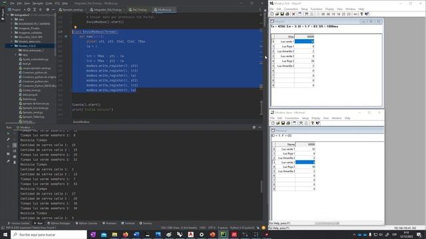Image resolution: width=426 pixels, height=239 pixels.
Task: Expand the Modelo_deteccion folder
Action: 12,41
